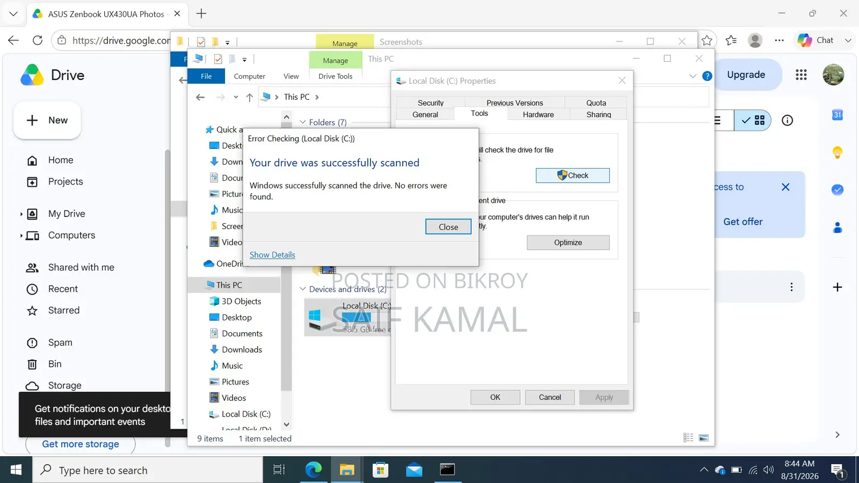Screen dimensions: 859x483
Task: Close the Error Checking dialog
Action: pyautogui.click(x=448, y=227)
